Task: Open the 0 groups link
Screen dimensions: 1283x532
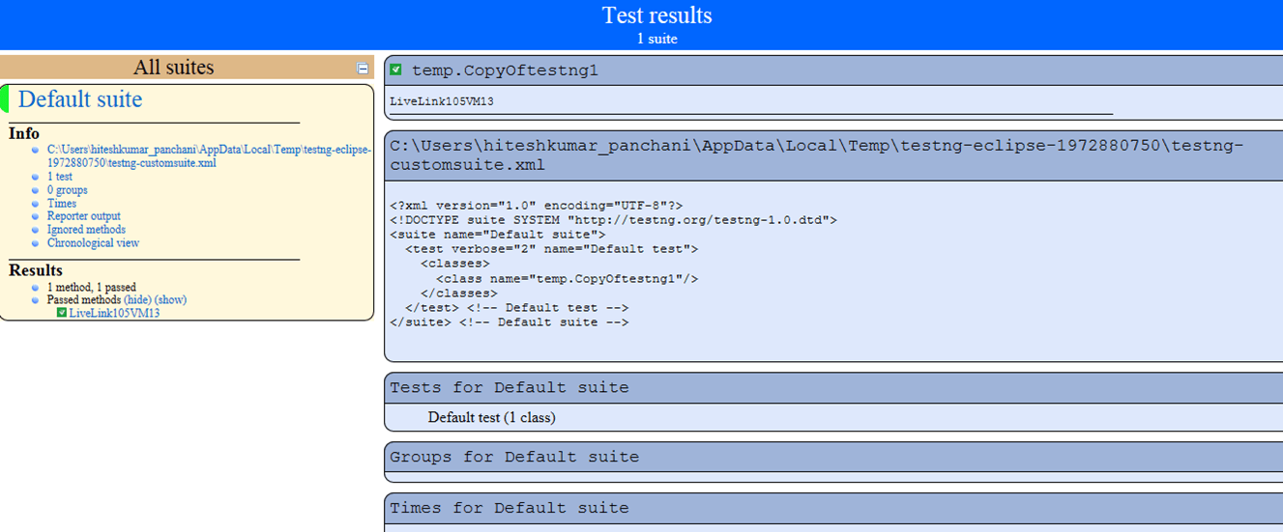Action: (x=67, y=190)
